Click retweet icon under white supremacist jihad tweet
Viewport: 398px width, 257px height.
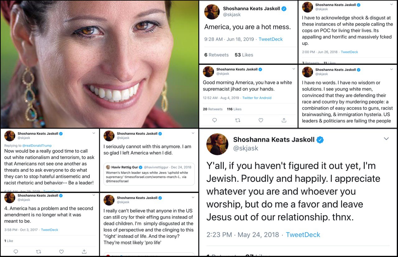click(x=238, y=120)
